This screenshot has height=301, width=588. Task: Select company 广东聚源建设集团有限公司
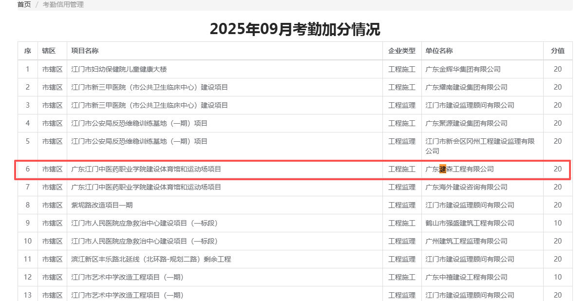pos(466,123)
